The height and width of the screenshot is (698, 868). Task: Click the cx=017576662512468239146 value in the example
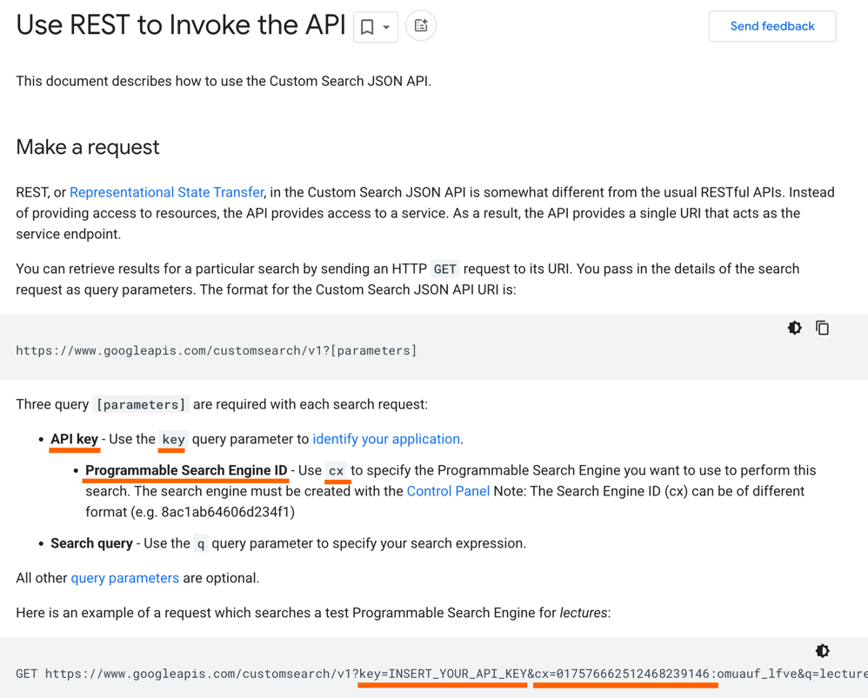click(x=622, y=674)
